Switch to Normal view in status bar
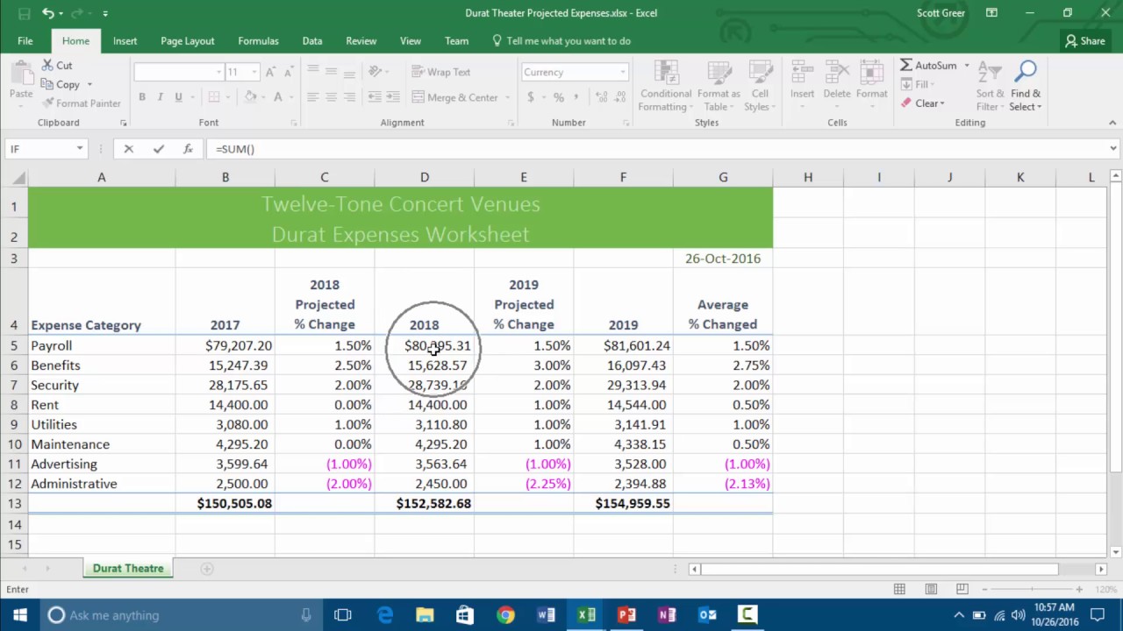The width and height of the screenshot is (1123, 631). click(899, 589)
